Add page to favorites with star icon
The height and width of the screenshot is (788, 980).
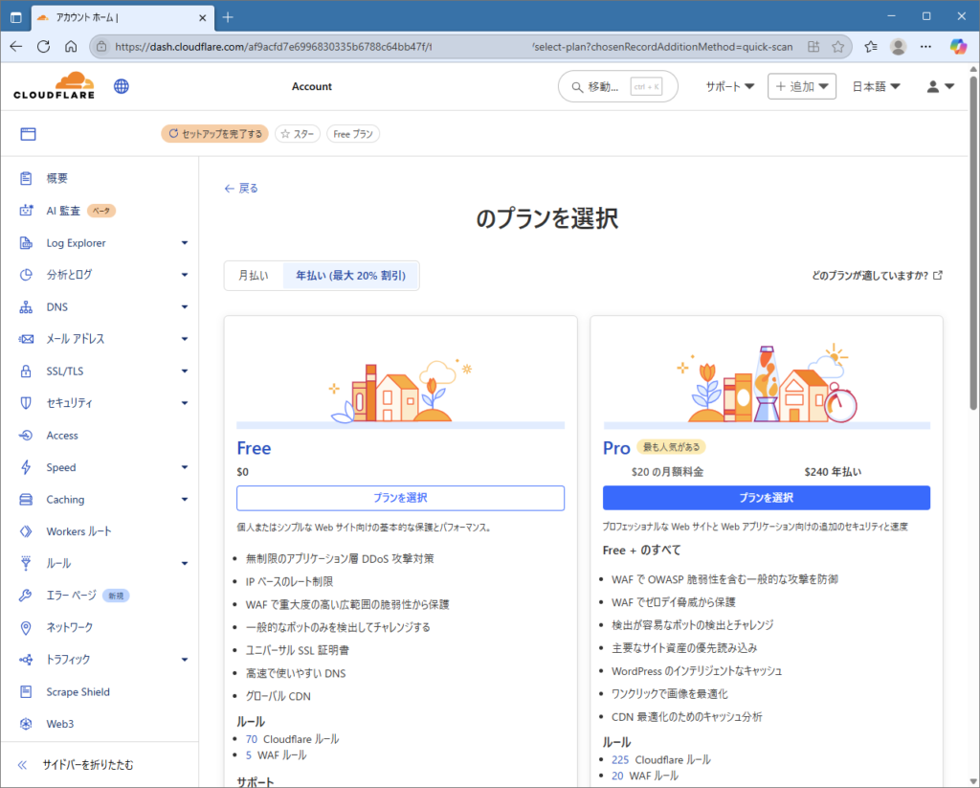[838, 46]
